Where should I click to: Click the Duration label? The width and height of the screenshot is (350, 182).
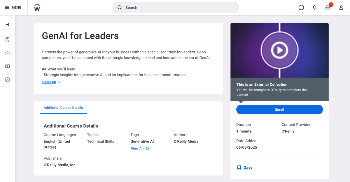tap(244, 125)
